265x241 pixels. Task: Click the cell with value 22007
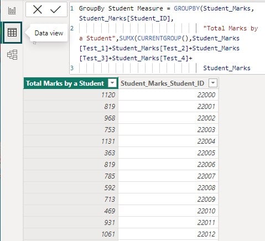coord(168,176)
